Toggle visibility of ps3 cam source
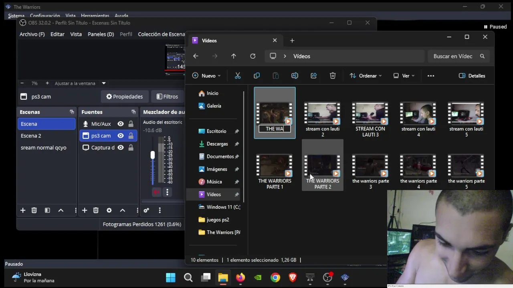Screen dimensions: 513x288 121,136
